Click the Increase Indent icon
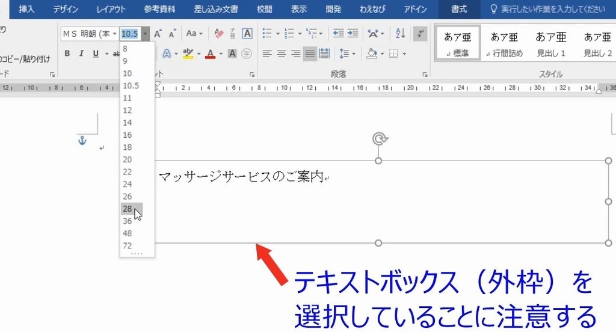 [353, 34]
